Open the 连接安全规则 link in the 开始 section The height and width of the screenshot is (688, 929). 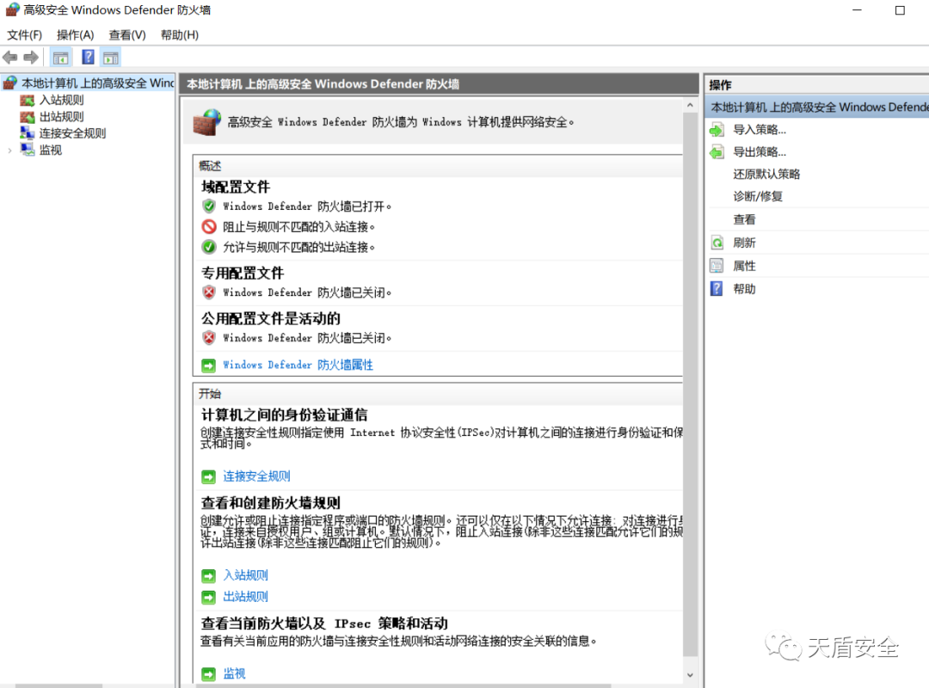256,476
